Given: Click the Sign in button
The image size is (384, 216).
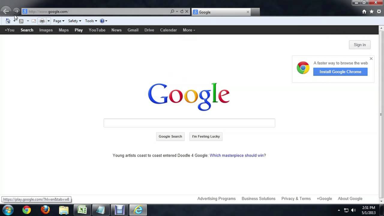Looking at the screenshot, I should (360, 45).
